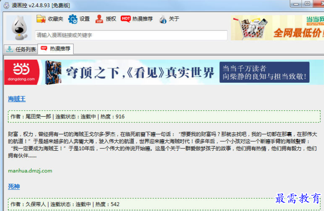Click the 海贼王 description paragraph
This screenshot has height=211, width=324.
point(163,145)
